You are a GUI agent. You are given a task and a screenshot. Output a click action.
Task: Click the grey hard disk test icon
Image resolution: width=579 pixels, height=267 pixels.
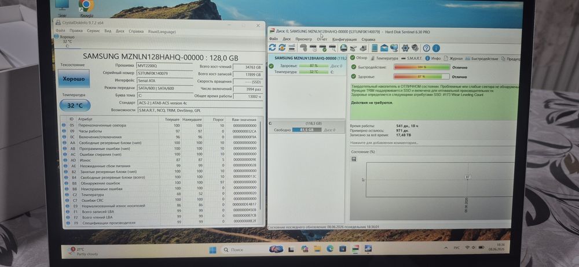303,47
